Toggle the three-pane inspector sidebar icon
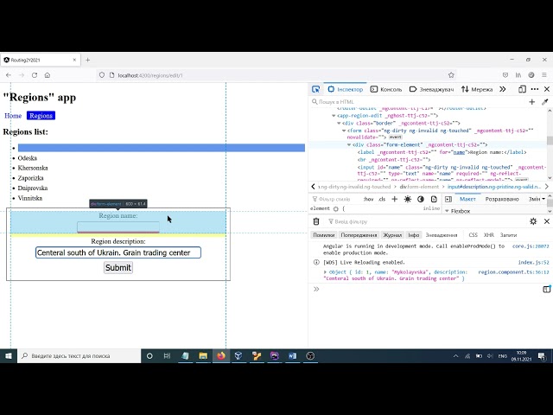 (x=448, y=199)
